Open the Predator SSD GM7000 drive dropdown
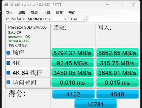142x108 pixels. pyautogui.click(x=36, y=19)
